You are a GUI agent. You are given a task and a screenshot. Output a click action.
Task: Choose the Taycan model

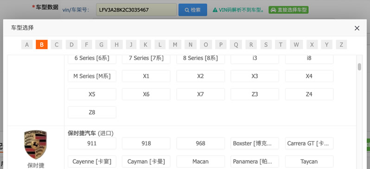click(309, 162)
